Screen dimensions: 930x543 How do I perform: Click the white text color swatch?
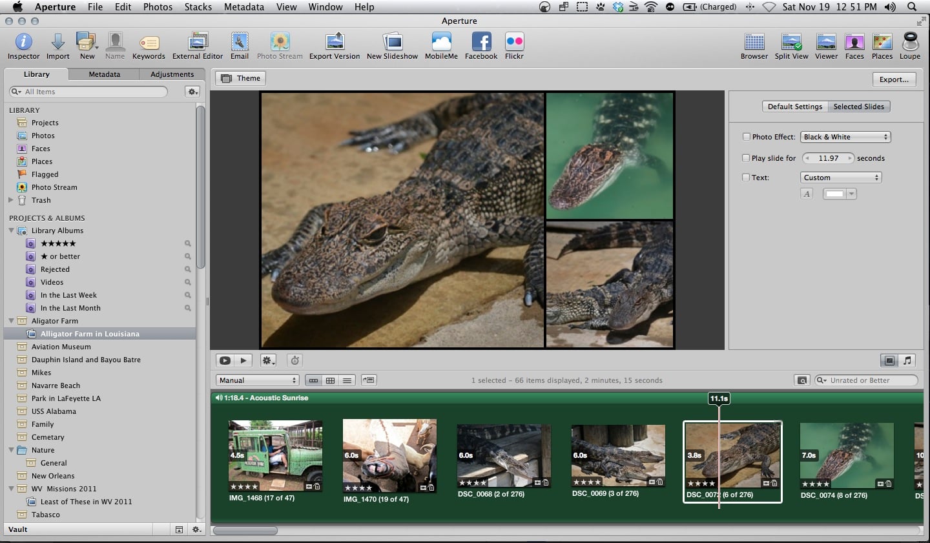(x=834, y=194)
